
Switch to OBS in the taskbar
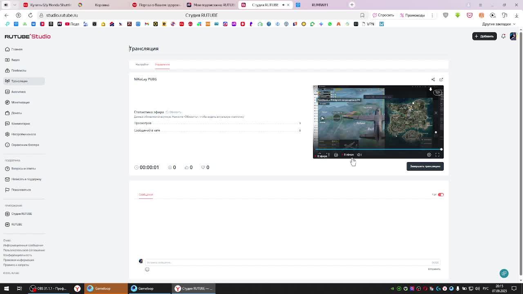click(x=48, y=289)
